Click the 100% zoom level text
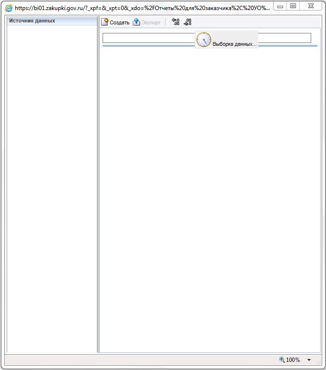Screen dimensions: 326x370 tap(293, 360)
